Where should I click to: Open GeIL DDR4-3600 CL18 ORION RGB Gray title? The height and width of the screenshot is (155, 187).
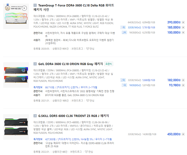[x=71, y=64]
